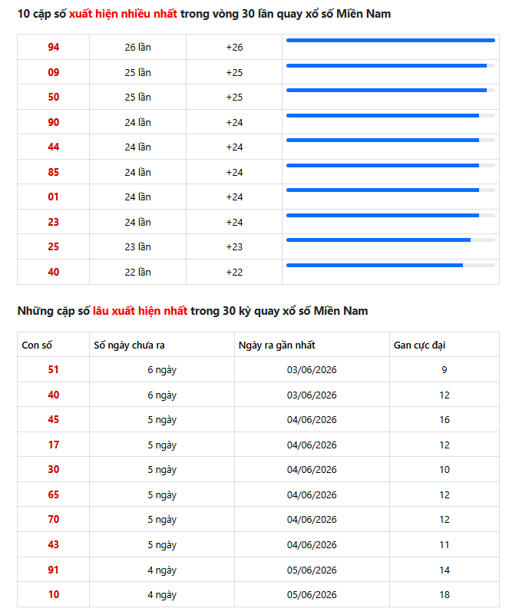Select number 09 in top table

tap(53, 72)
